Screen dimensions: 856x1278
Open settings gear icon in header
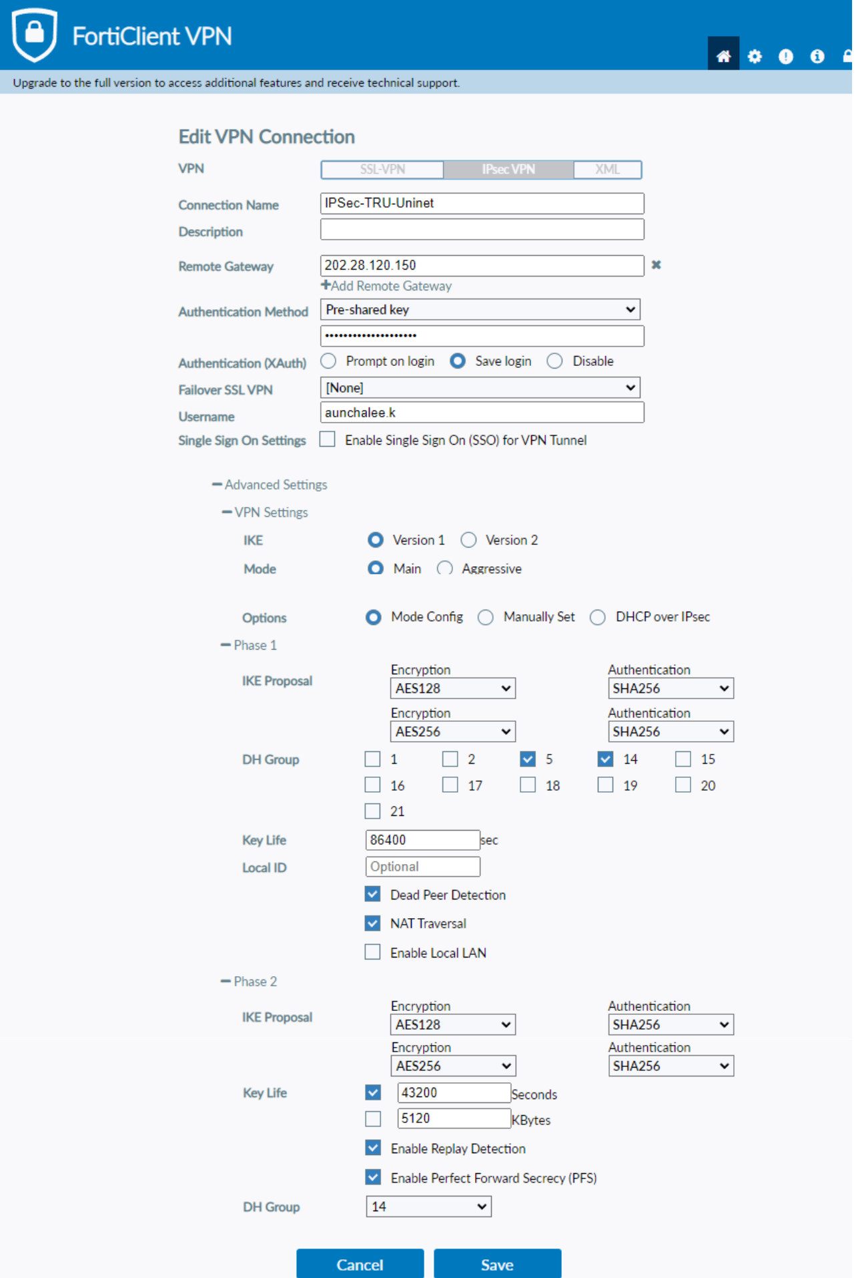[755, 56]
